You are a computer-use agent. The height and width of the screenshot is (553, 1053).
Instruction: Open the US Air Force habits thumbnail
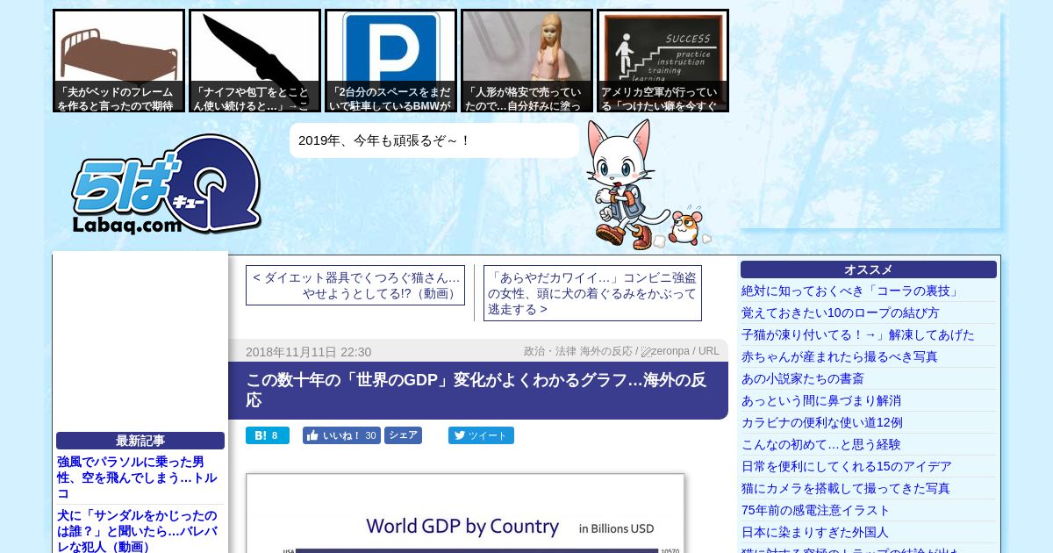pos(663,61)
